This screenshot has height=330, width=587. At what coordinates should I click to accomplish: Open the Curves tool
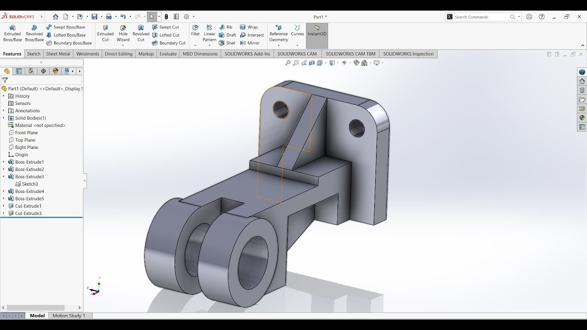(297, 31)
